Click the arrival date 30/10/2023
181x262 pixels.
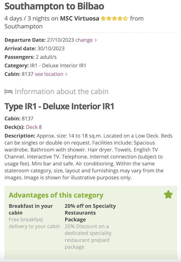pyautogui.click(x=51, y=49)
